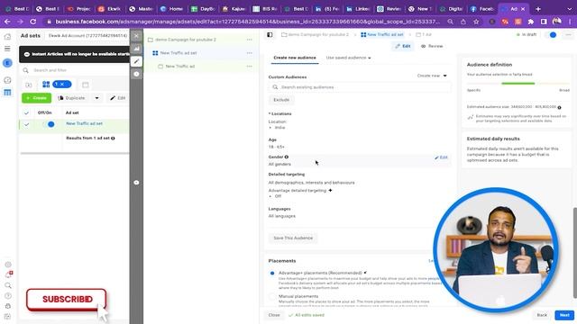Click the audience size Specific-Broad meter
The width and height of the screenshot is (577, 324).
pos(517,84)
